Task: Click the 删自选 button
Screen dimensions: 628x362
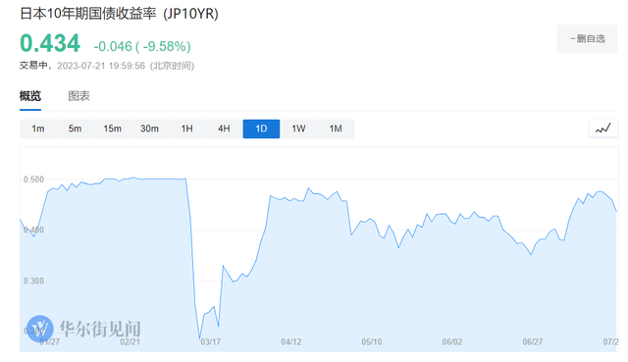Action: [x=587, y=39]
